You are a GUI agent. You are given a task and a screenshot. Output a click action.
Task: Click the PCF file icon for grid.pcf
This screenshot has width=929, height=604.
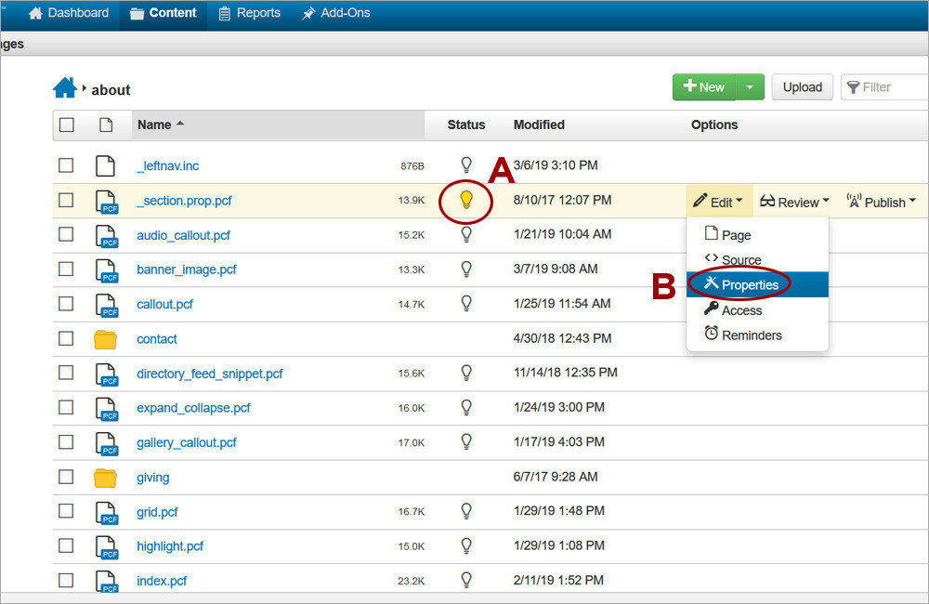pos(107,513)
